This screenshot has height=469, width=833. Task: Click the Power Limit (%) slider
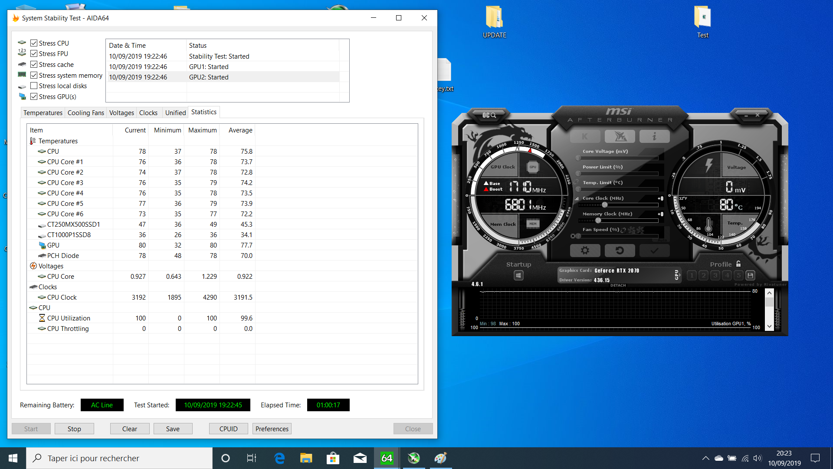(x=618, y=174)
